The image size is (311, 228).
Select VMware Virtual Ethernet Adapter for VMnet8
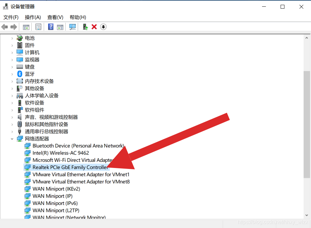[x=81, y=182]
